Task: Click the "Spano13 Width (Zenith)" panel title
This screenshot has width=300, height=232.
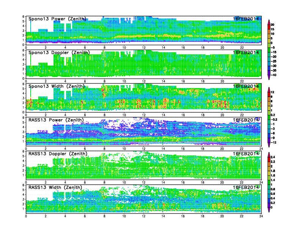Action: 57,86
